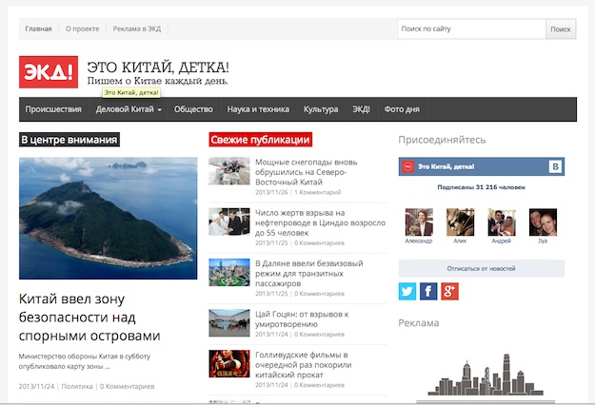Viewport: 595px width, 405px height.
Task: Click the VK 'В' logo icon in widget
Action: (x=555, y=166)
